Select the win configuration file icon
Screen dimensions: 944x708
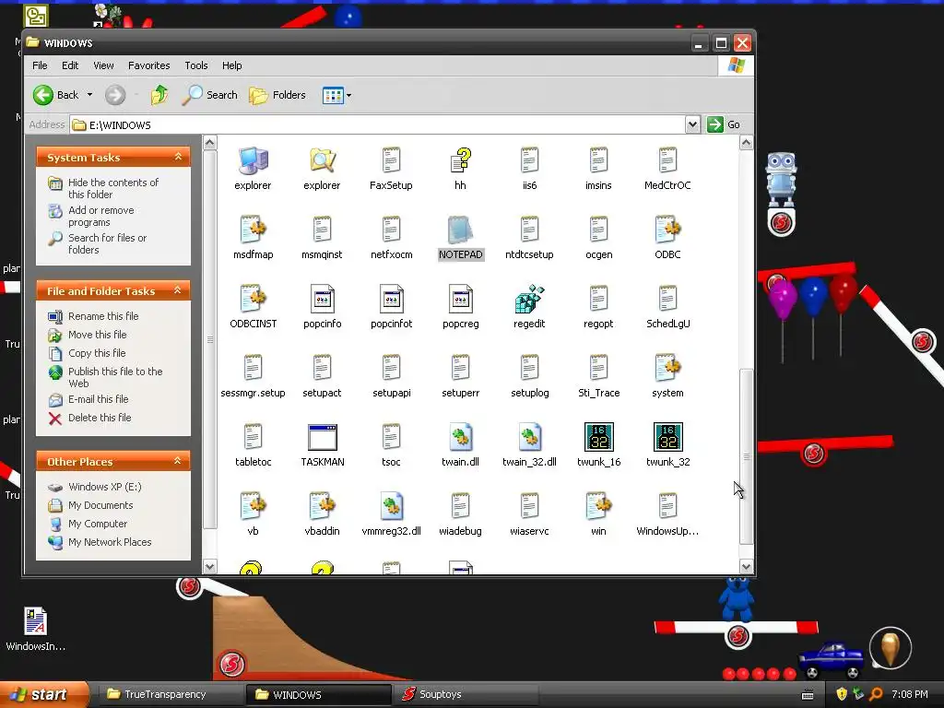tap(598, 506)
